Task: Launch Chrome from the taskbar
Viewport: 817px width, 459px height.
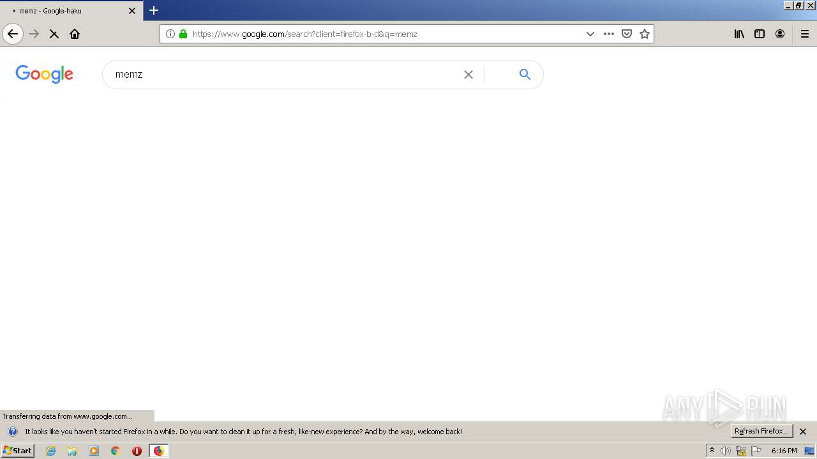Action: (x=116, y=451)
